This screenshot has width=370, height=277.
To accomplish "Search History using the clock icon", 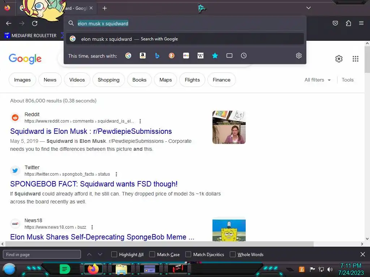I will point(244,56).
